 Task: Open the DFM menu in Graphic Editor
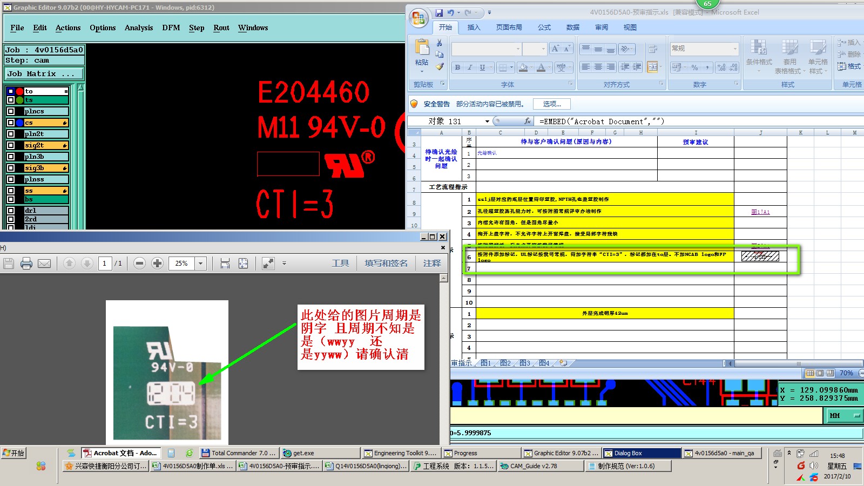(x=171, y=28)
